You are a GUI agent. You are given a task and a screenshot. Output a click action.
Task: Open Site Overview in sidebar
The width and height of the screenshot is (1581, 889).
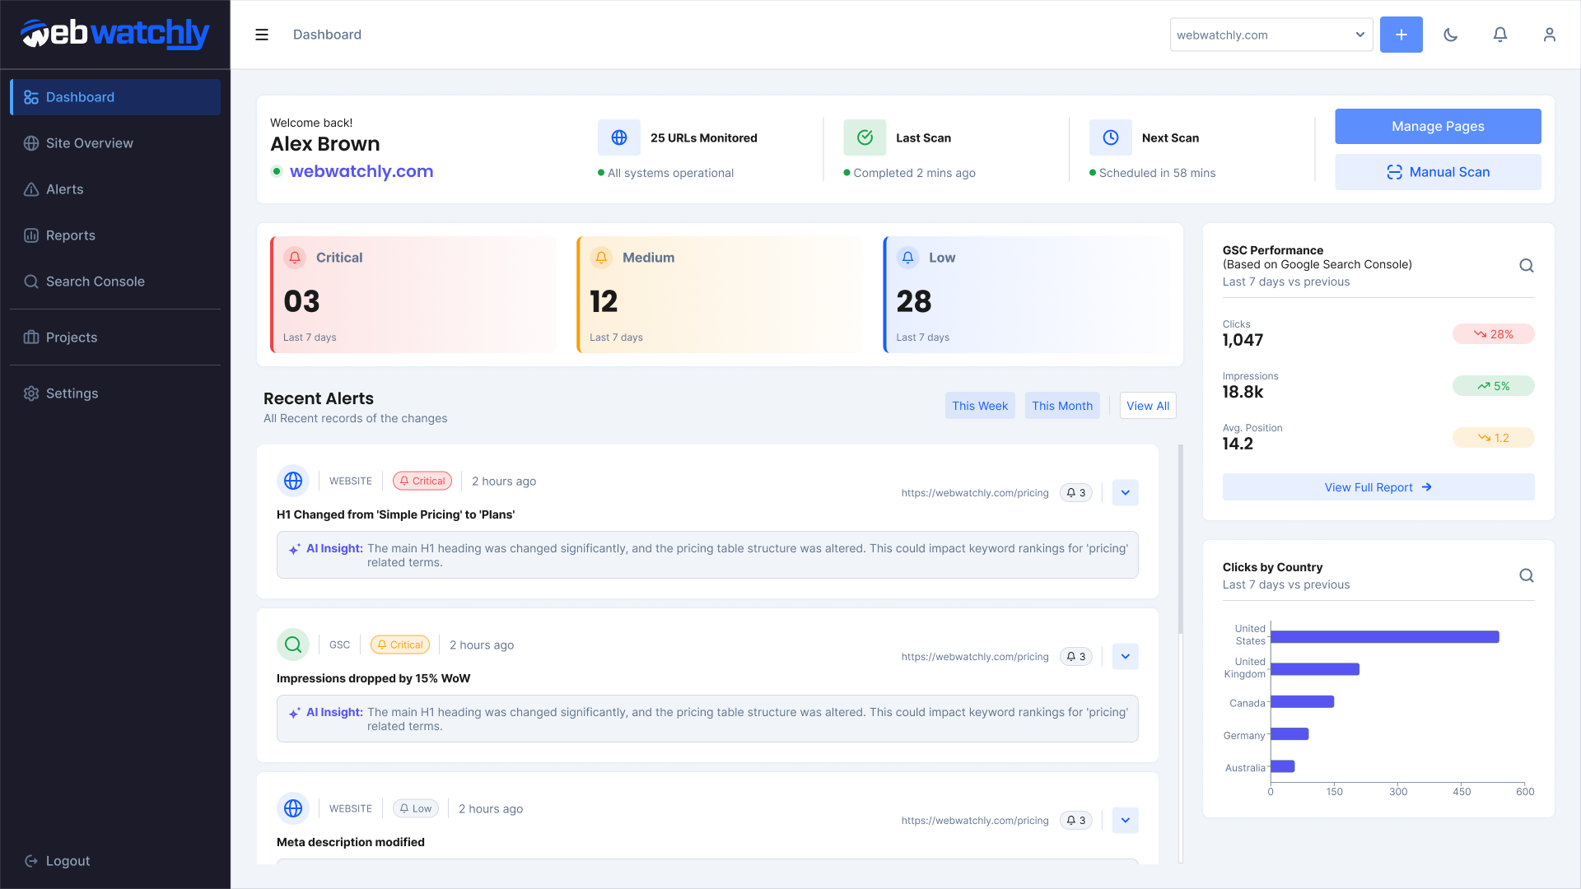pos(89,143)
